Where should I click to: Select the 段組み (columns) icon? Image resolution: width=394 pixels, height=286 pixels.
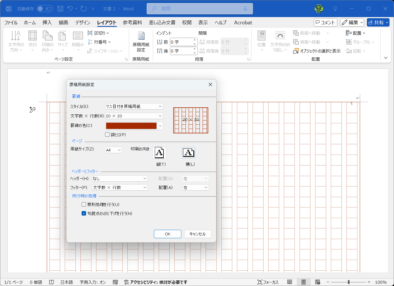point(77,41)
